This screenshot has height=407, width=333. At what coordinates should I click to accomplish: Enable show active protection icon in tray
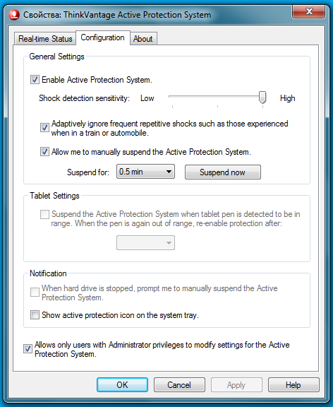[35, 315]
